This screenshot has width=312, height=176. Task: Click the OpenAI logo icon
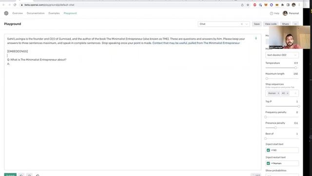click(6, 13)
